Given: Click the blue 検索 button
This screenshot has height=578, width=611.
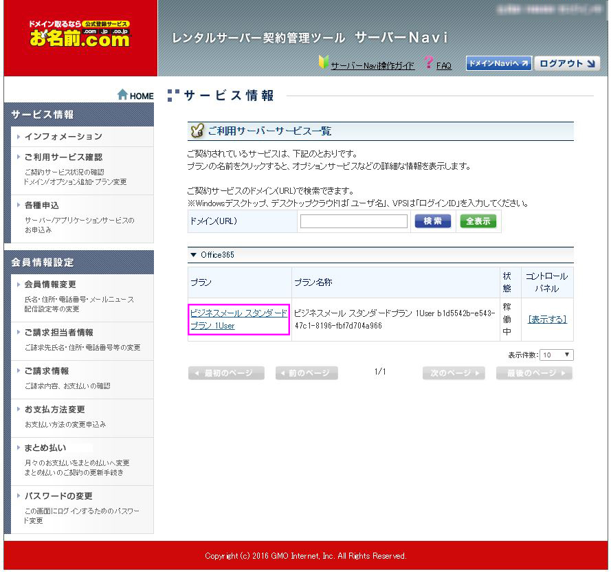Looking at the screenshot, I should [432, 221].
